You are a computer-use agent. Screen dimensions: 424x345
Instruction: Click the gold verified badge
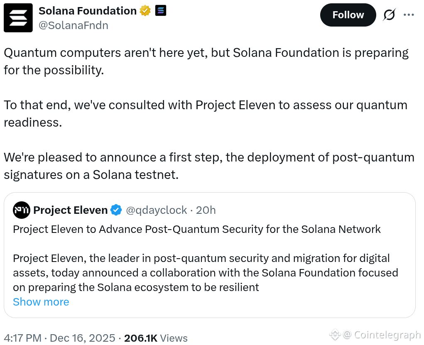145,11
